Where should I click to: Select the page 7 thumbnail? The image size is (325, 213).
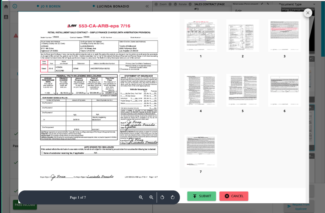200,151
